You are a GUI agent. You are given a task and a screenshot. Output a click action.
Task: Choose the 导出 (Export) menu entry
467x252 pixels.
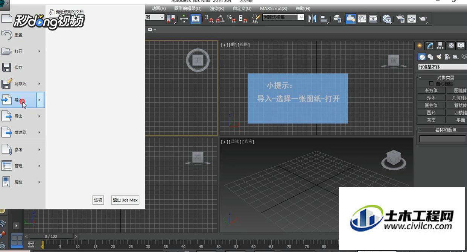click(x=18, y=116)
